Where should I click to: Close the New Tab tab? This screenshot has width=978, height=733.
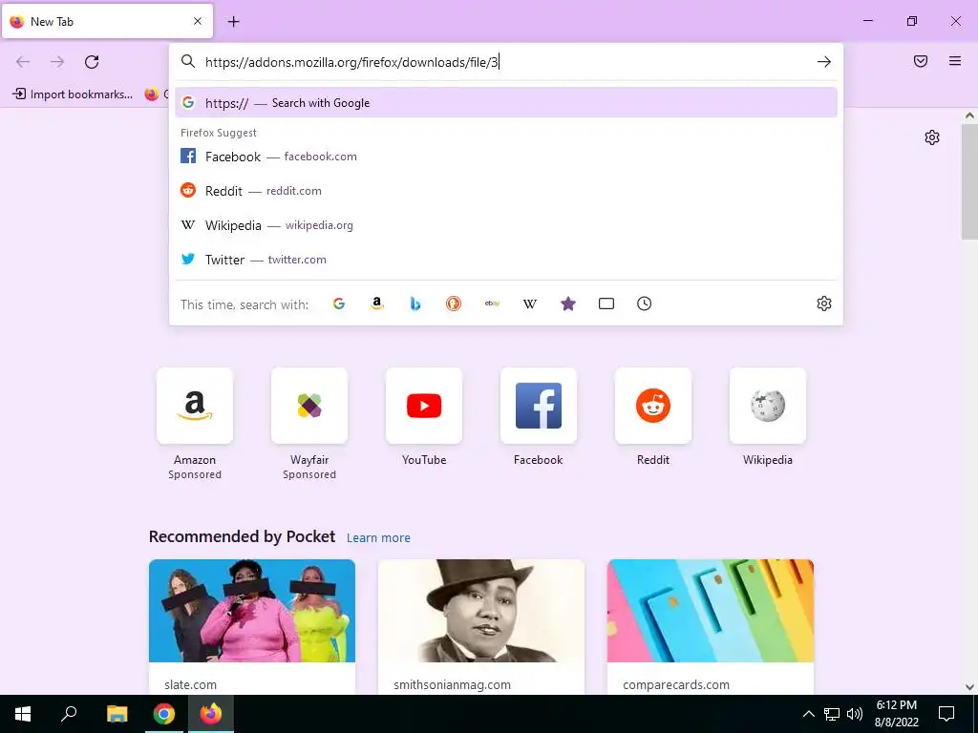pos(198,21)
